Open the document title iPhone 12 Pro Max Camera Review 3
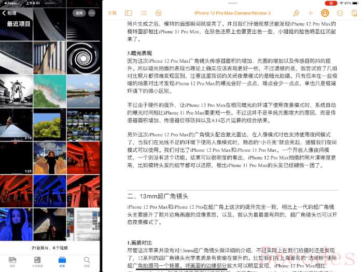 pos(232,13)
